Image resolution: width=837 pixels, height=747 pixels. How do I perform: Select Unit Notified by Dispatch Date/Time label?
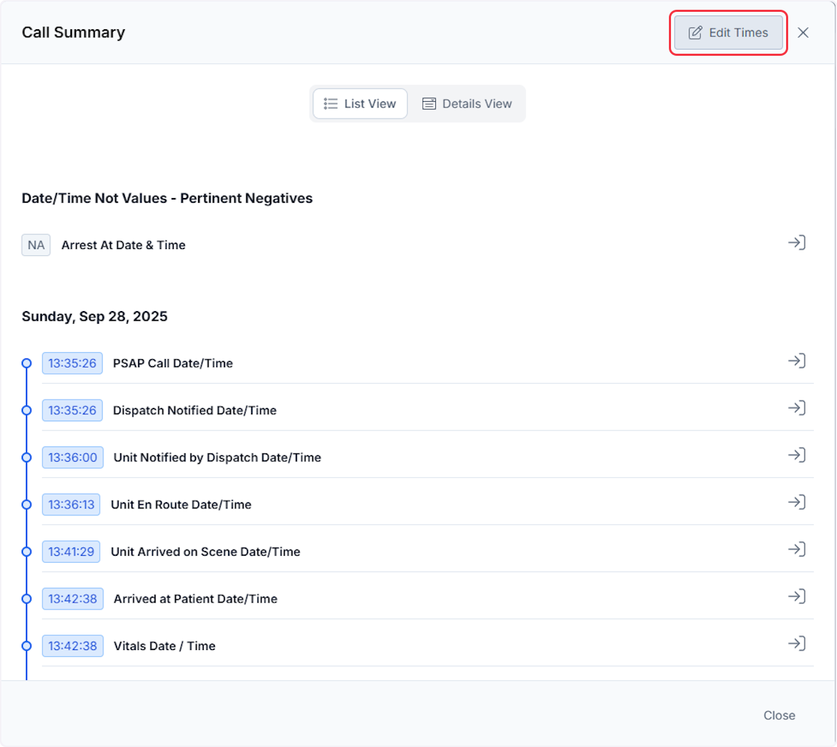pyautogui.click(x=218, y=458)
